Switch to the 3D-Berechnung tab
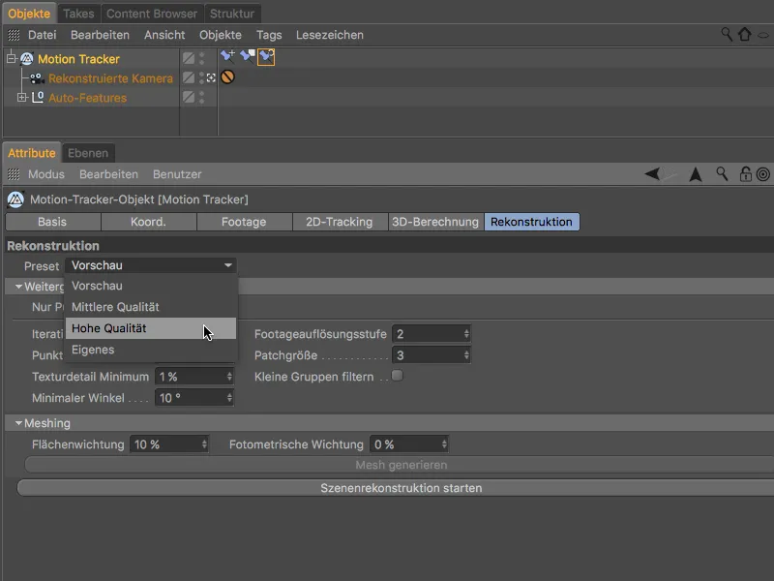This screenshot has height=581, width=774. 435,222
